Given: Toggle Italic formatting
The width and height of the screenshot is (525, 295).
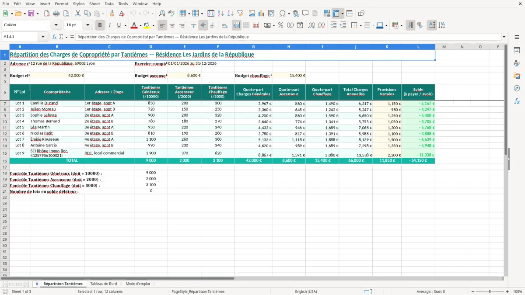Looking at the screenshot, I should tap(109, 25).
